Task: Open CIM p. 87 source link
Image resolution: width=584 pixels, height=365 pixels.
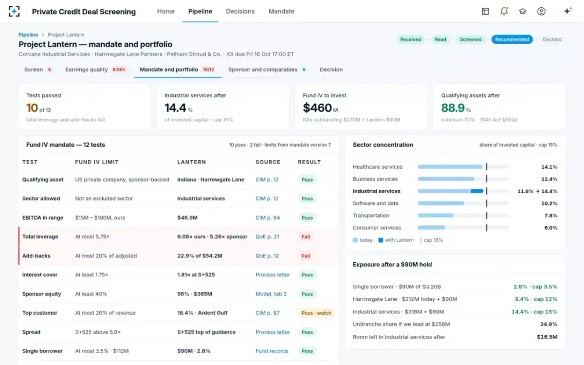Action: (x=268, y=313)
